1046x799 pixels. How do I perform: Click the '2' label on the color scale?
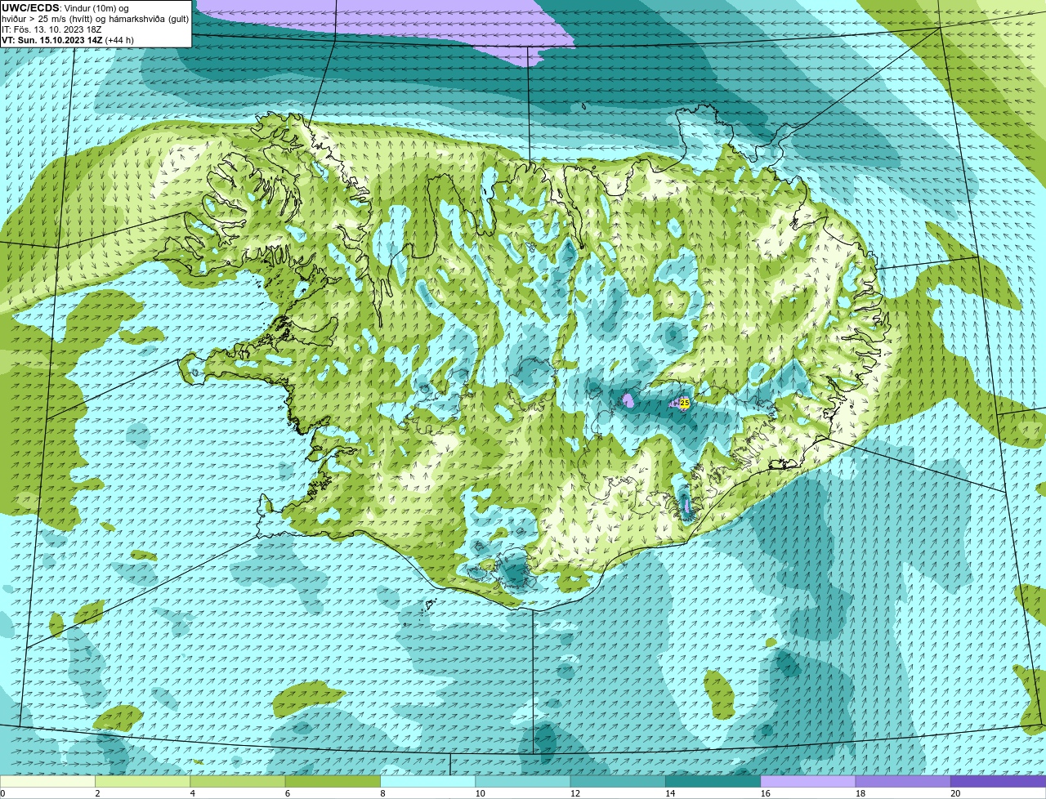[x=97, y=793]
